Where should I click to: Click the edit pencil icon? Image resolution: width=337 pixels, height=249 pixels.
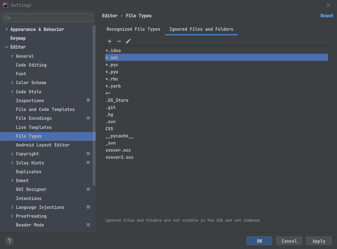point(128,41)
